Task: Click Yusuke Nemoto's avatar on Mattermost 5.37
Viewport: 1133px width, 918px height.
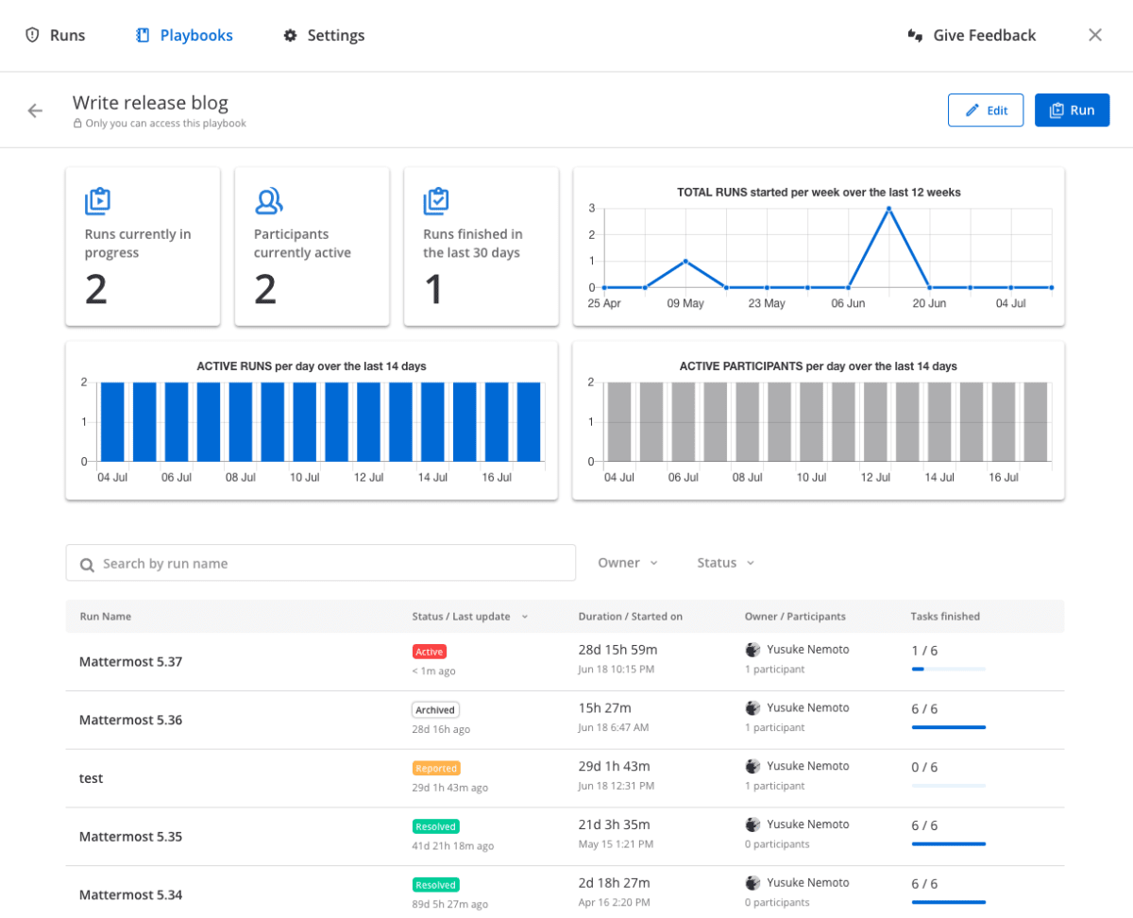Action: 753,650
